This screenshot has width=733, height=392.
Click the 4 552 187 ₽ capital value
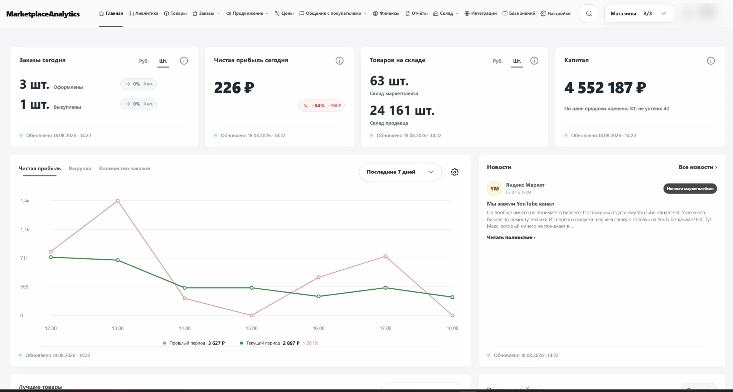(x=605, y=88)
